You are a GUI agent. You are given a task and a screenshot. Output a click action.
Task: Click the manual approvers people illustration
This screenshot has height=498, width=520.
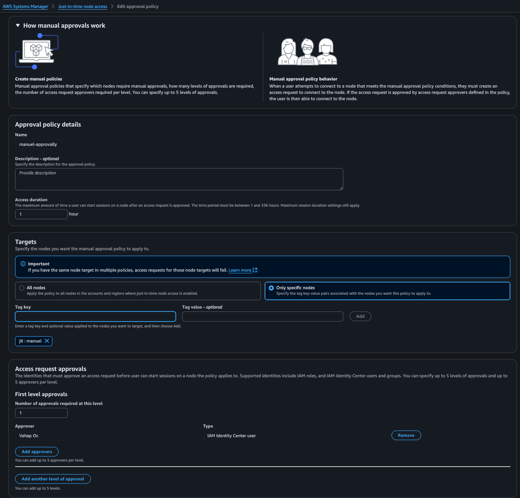click(307, 52)
